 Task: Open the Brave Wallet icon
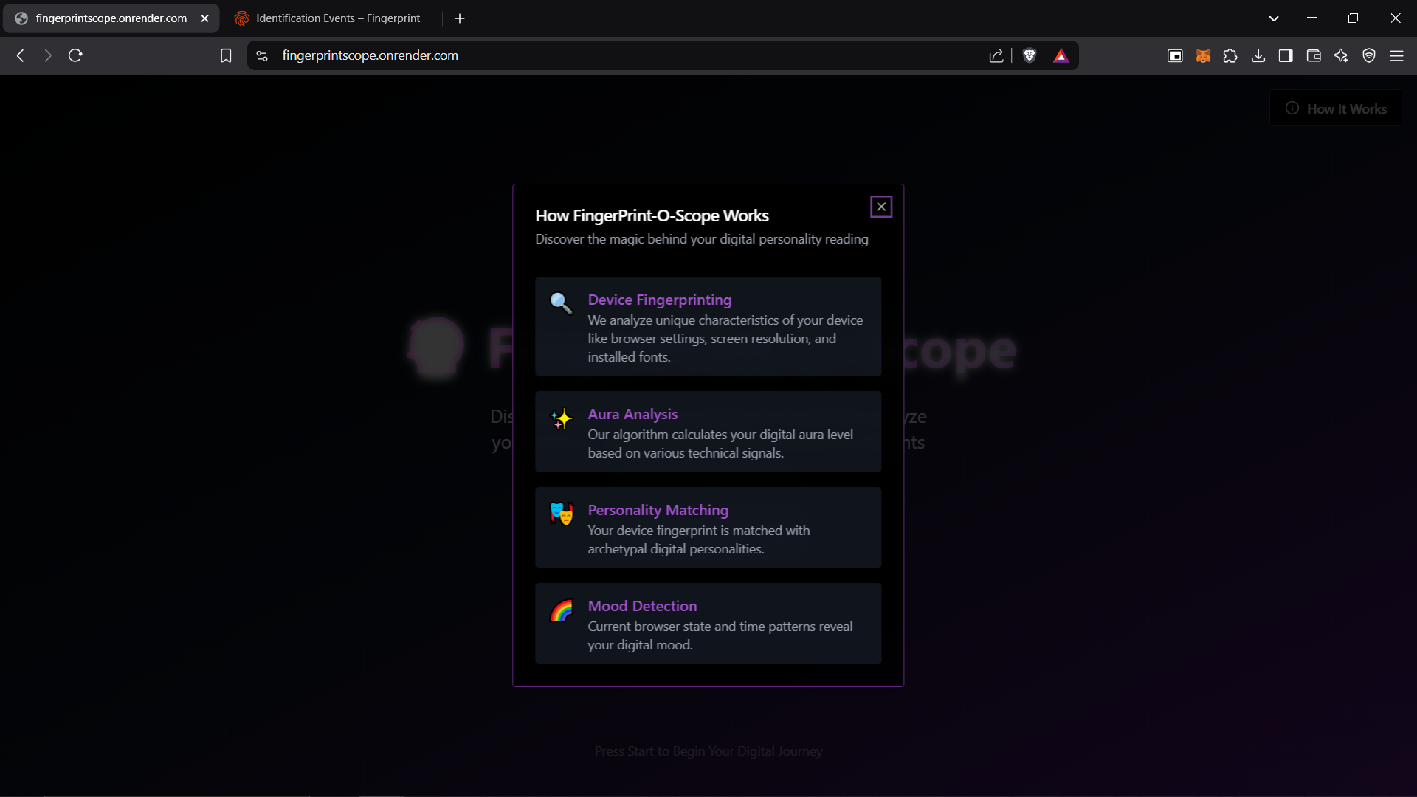pyautogui.click(x=1314, y=56)
